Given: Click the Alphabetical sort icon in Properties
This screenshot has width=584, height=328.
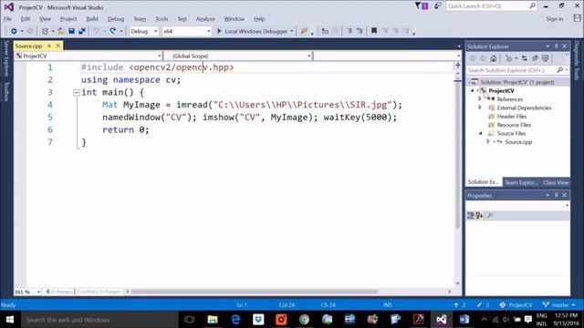Looking at the screenshot, I should [x=479, y=215].
